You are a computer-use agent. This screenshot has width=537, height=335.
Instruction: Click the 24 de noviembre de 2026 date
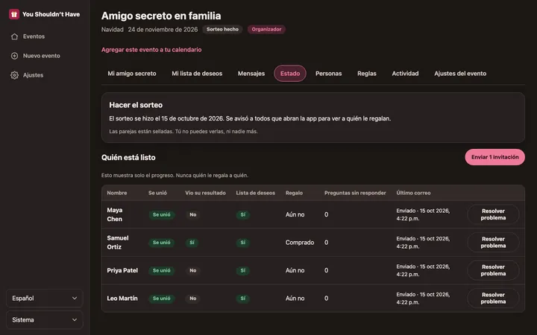(x=163, y=29)
